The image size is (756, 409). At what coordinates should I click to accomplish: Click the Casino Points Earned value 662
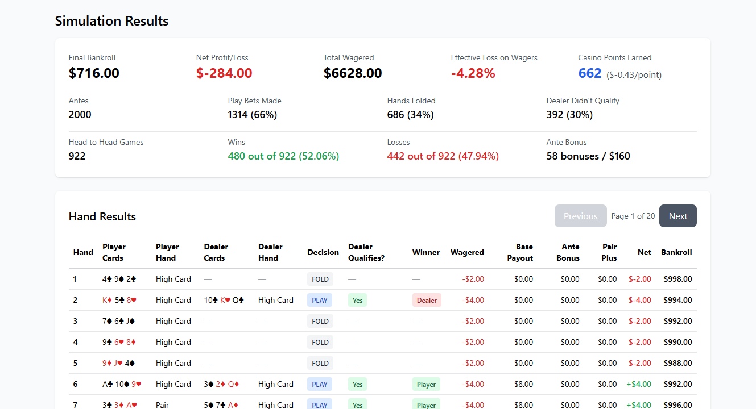click(x=589, y=73)
